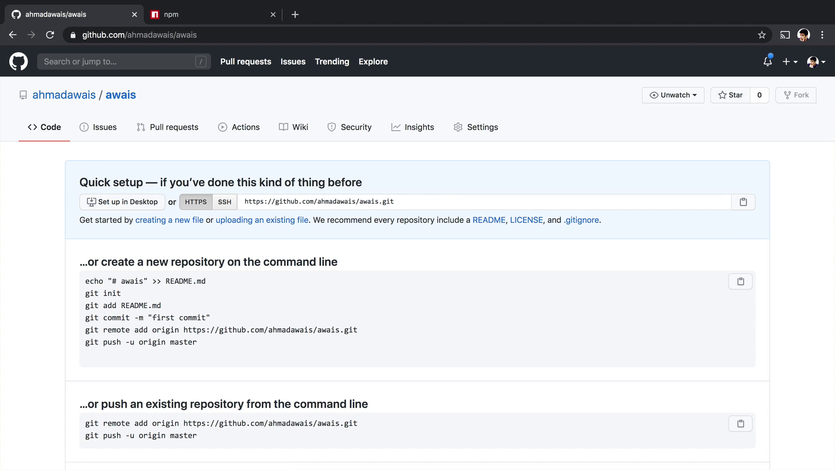
Task: Close the ahmadawais/awais tab
Action: pyautogui.click(x=134, y=14)
